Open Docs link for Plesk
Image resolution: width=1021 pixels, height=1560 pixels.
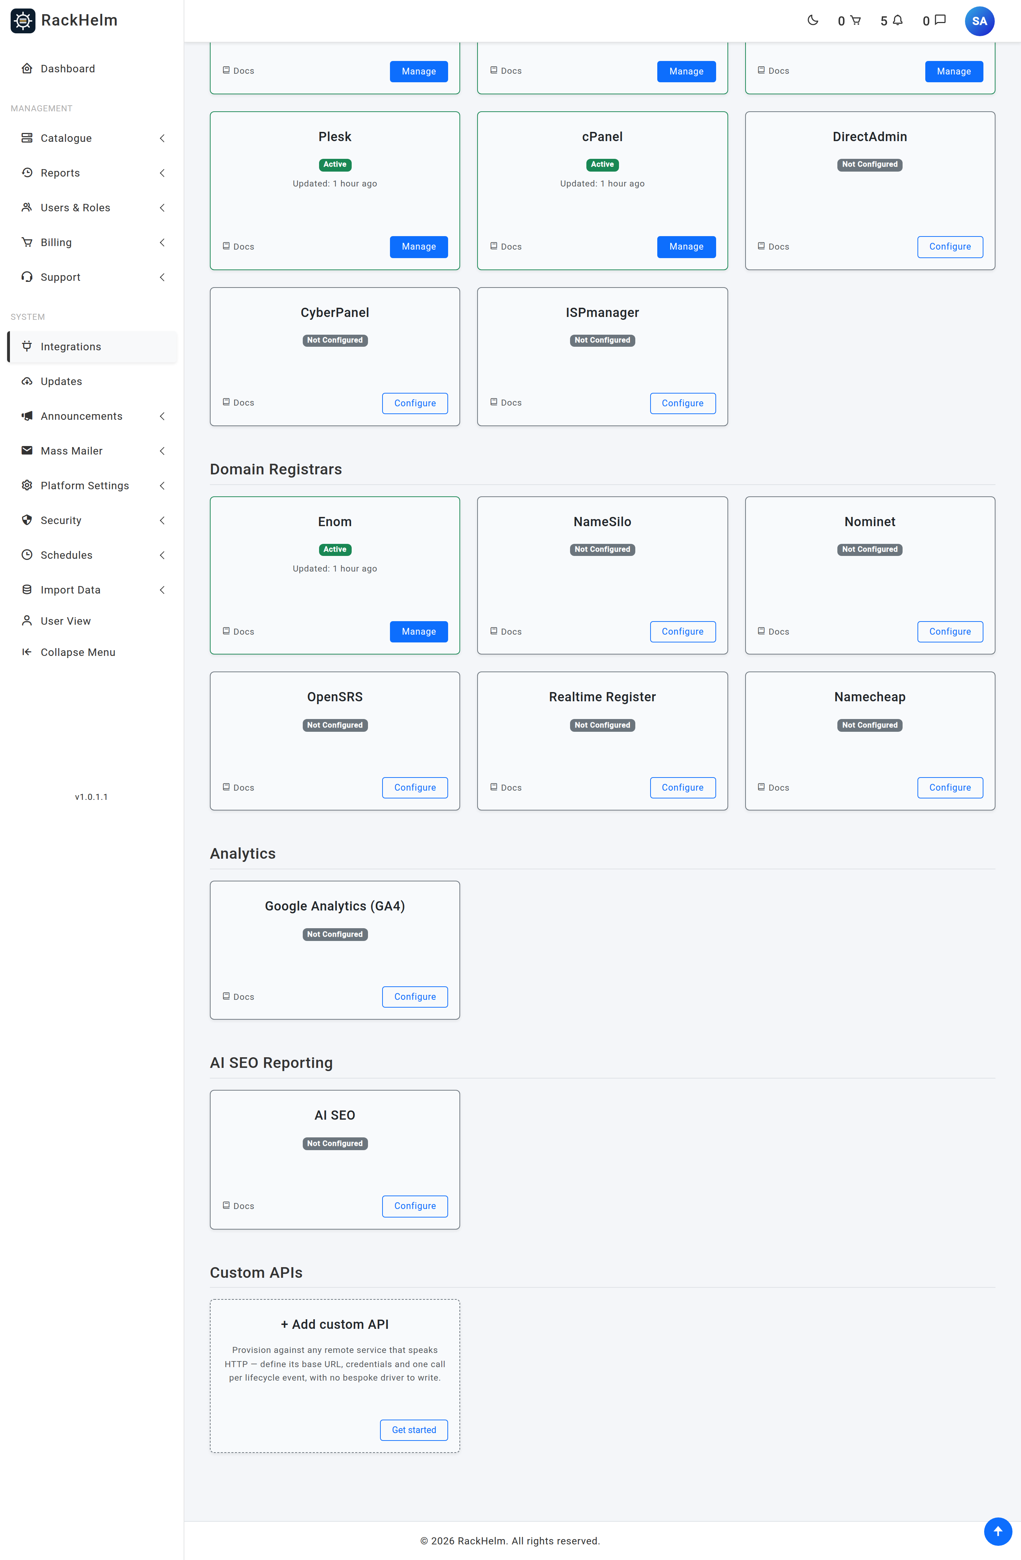[239, 246]
